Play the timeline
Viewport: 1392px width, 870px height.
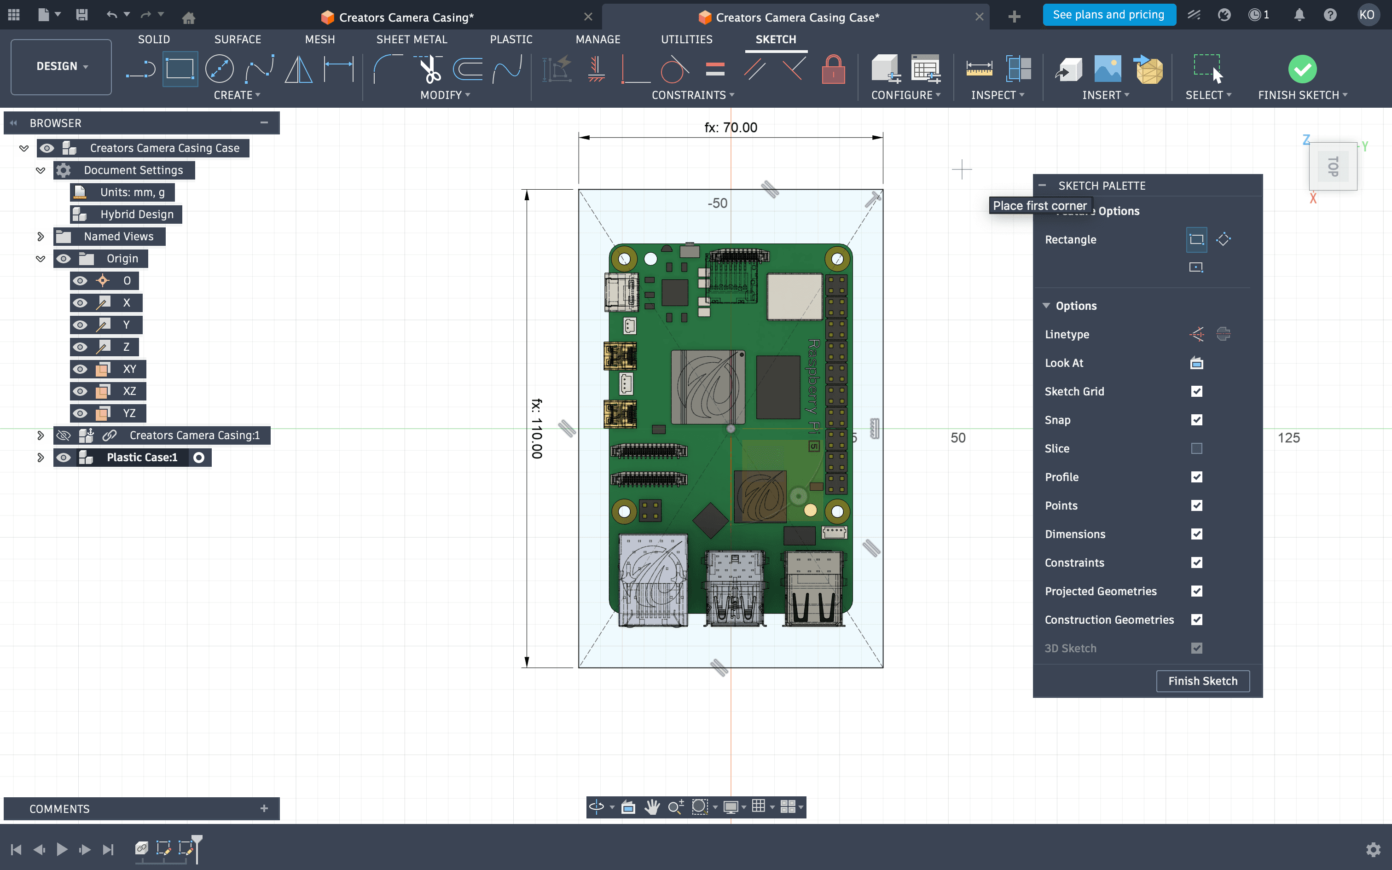pos(62,849)
